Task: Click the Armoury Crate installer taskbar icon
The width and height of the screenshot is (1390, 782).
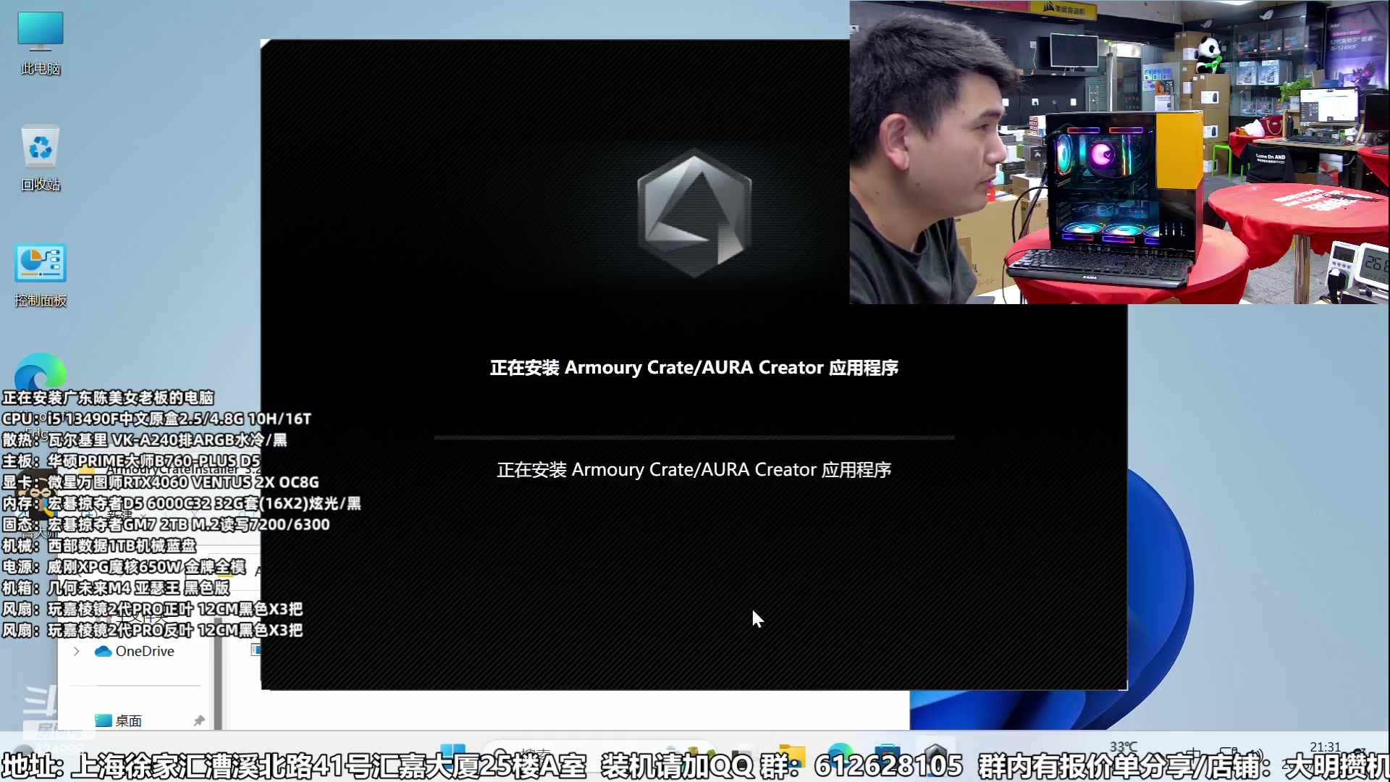Action: [935, 753]
